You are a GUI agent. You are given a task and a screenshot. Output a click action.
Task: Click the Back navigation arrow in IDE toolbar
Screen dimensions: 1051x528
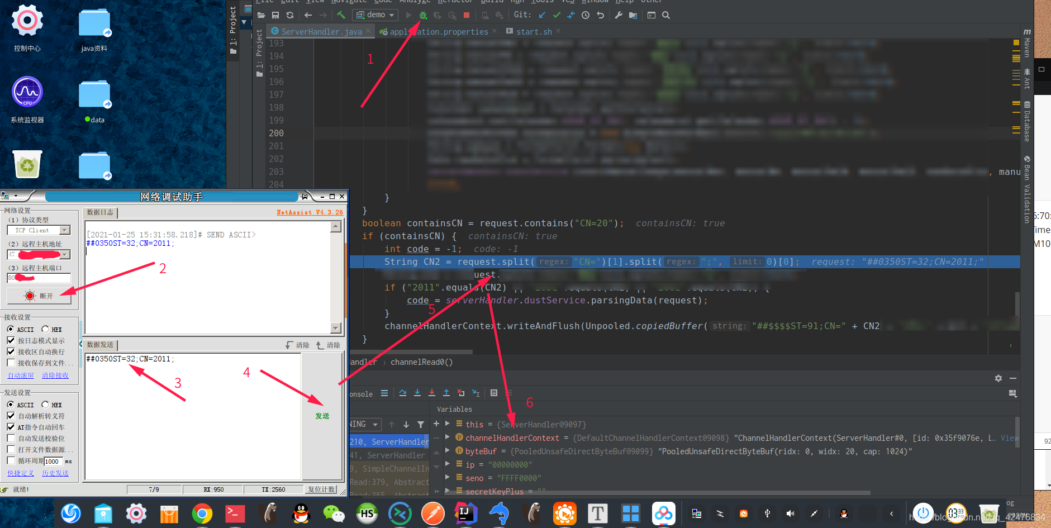(308, 15)
